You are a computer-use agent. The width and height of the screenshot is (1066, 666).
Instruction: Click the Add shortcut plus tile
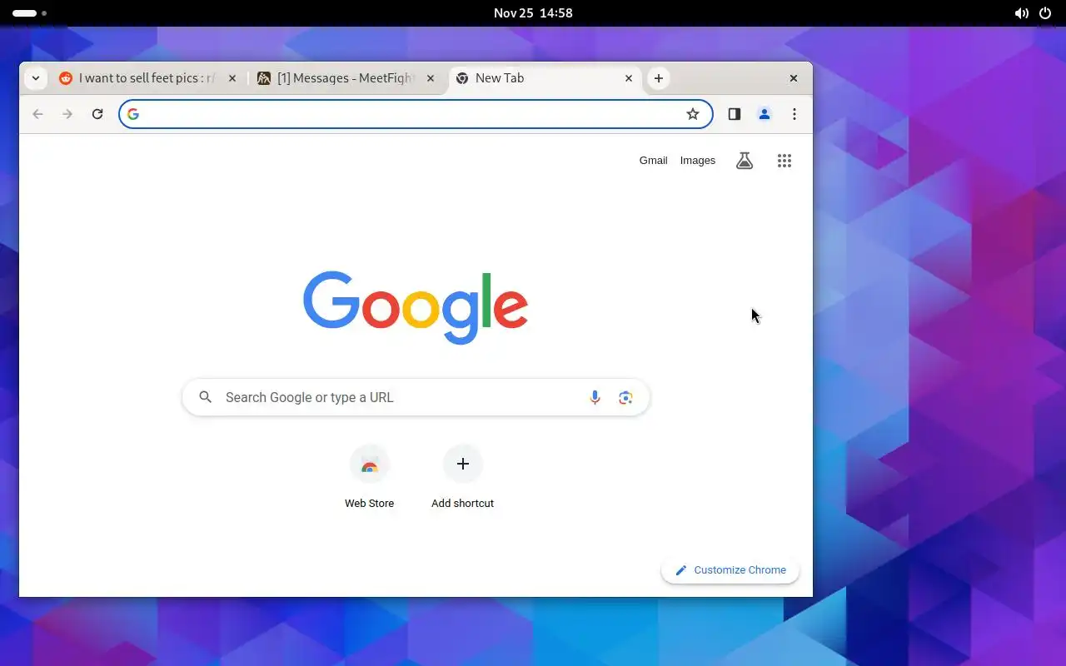(x=463, y=477)
